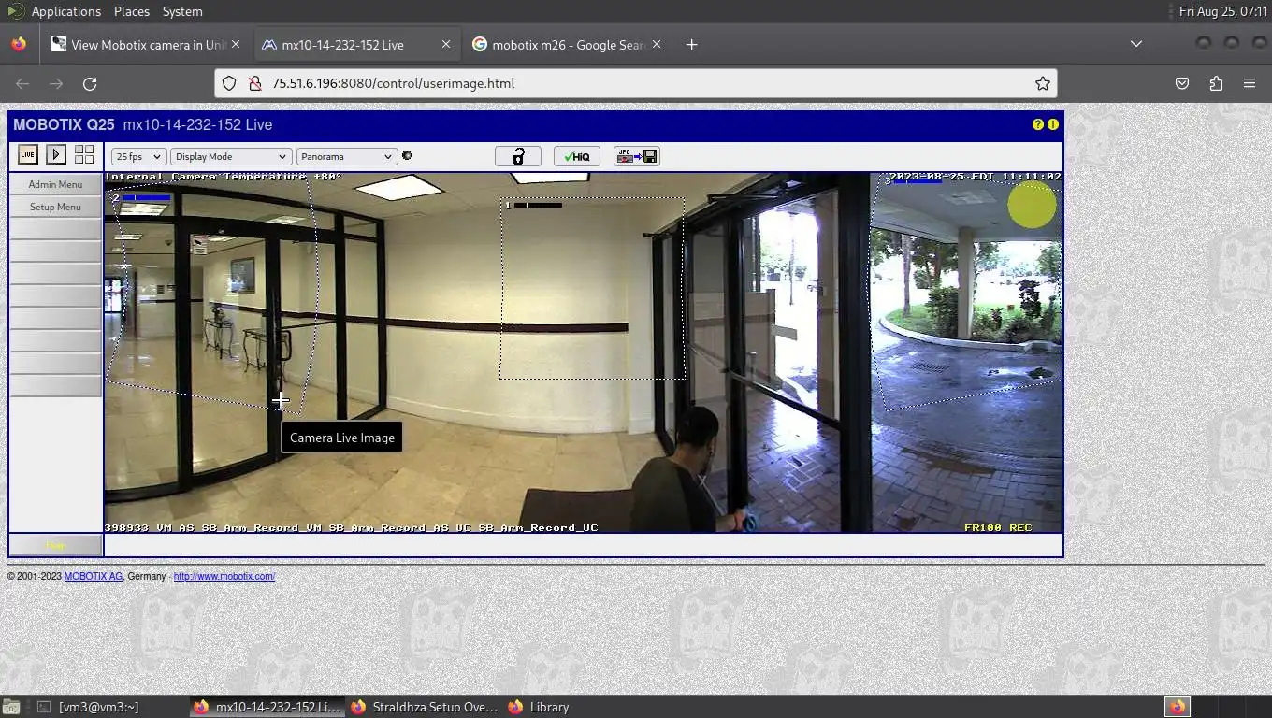Open the Firefox hamburger menu
1272x718 pixels.
1250,83
